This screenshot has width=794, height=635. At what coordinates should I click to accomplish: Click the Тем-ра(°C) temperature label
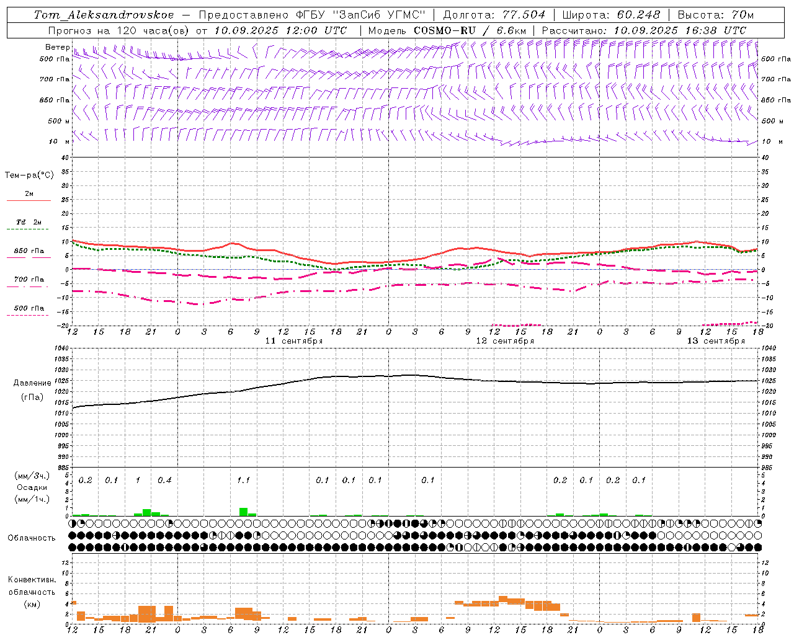[29, 175]
